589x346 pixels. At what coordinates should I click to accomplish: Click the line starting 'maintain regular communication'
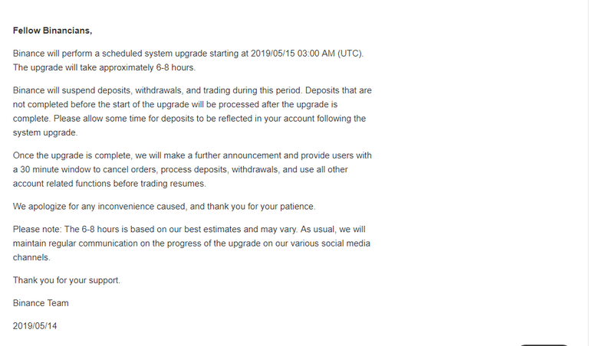[x=192, y=243]
